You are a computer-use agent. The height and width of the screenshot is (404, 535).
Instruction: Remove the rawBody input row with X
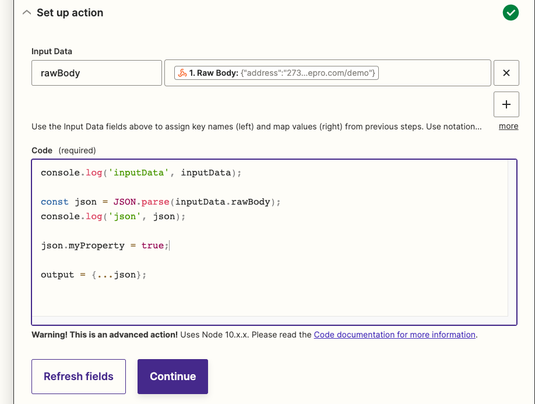pyautogui.click(x=506, y=73)
